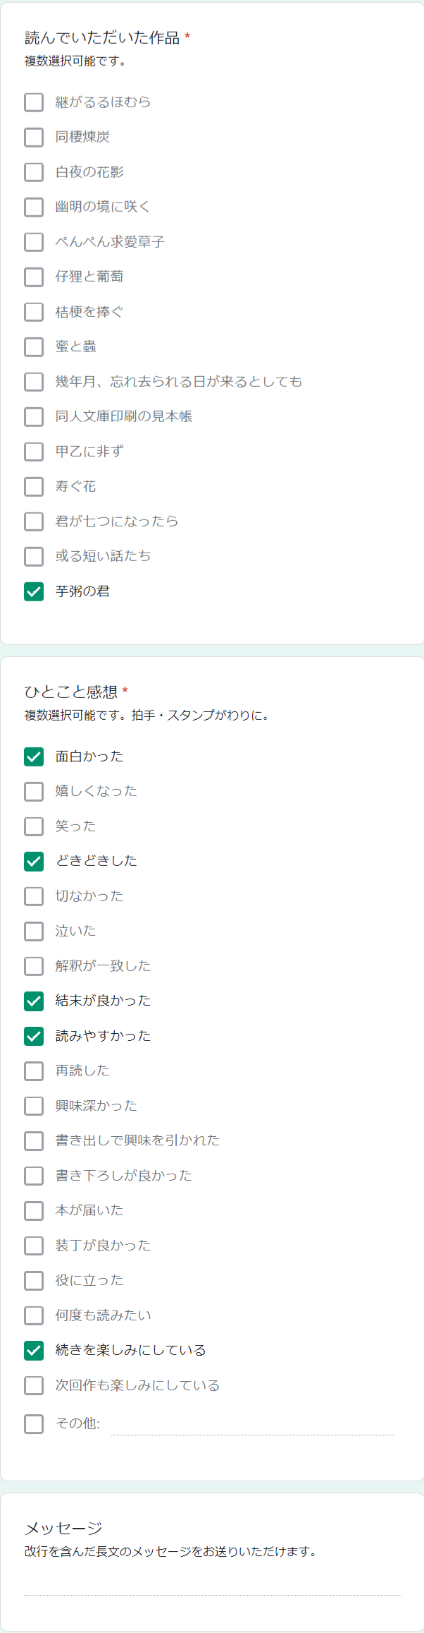Select the 再読した checkbox
Viewport: 424px width, 1633px height.
(34, 1071)
